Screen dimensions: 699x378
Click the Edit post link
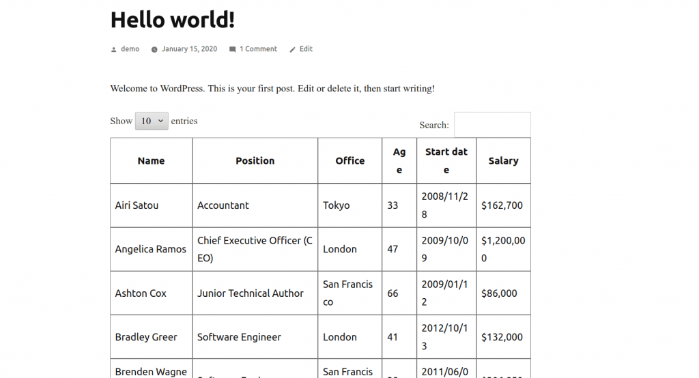coord(306,49)
